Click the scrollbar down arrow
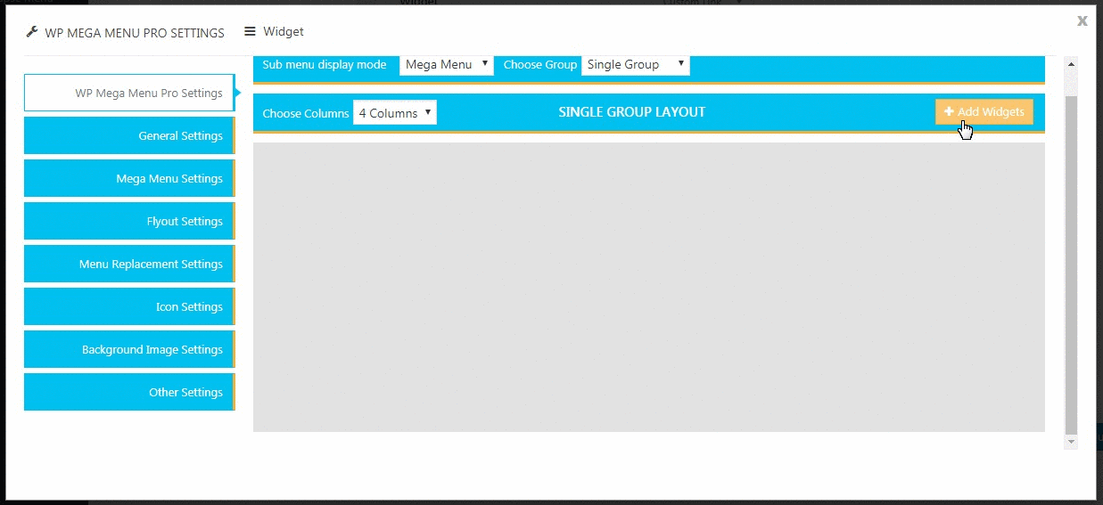The height and width of the screenshot is (505, 1103). (1072, 442)
